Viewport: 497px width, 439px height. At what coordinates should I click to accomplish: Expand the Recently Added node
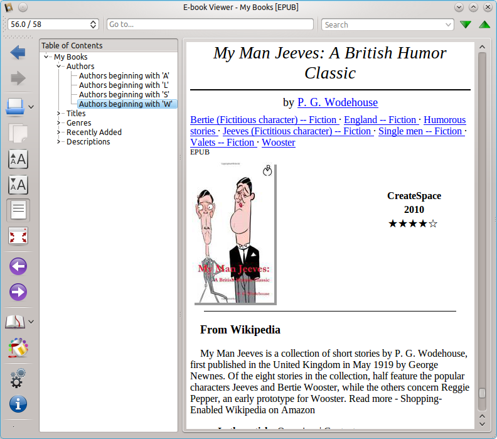tap(58, 133)
